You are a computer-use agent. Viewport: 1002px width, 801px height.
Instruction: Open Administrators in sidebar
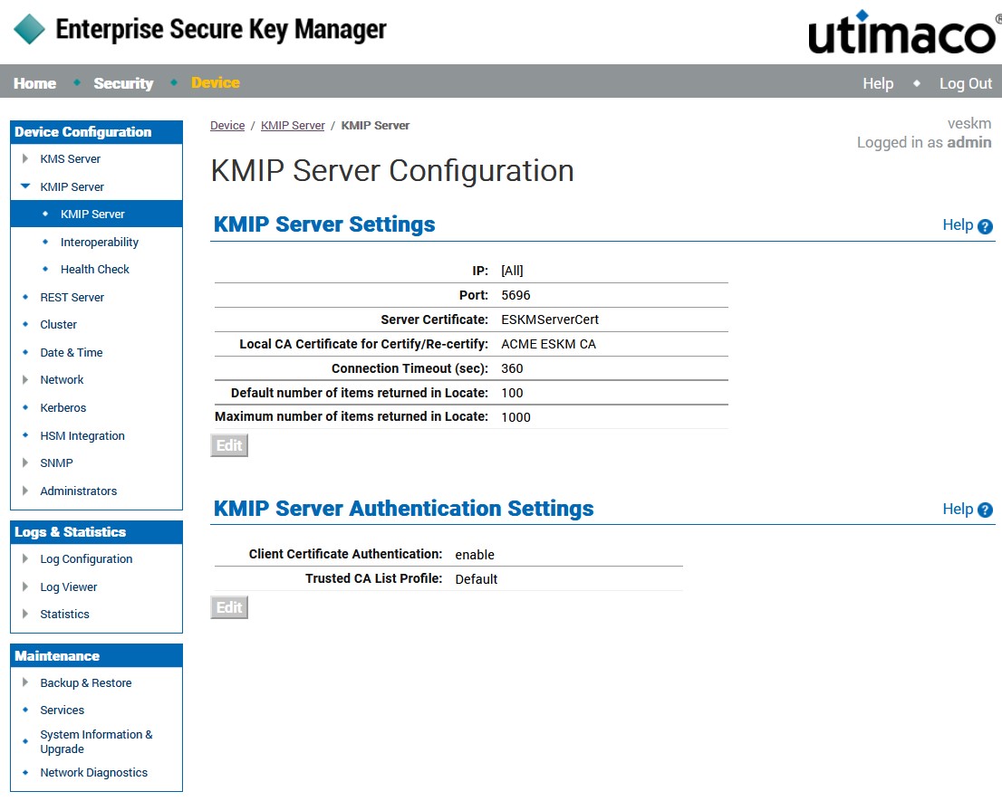pos(79,491)
